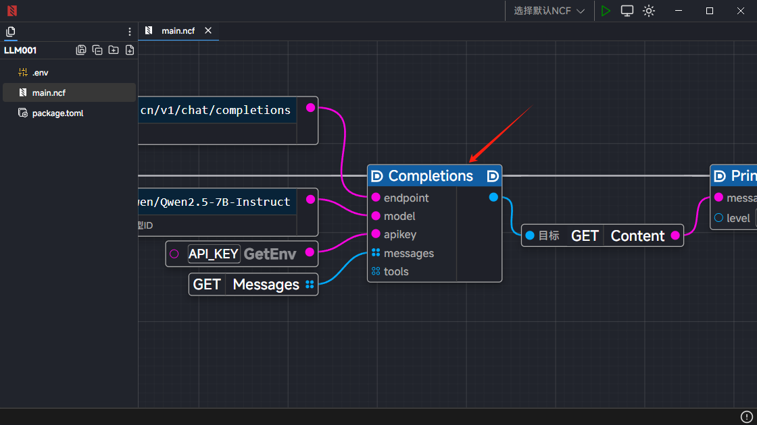
Task: Open the sidebar three-dot more options menu
Action: [130, 32]
